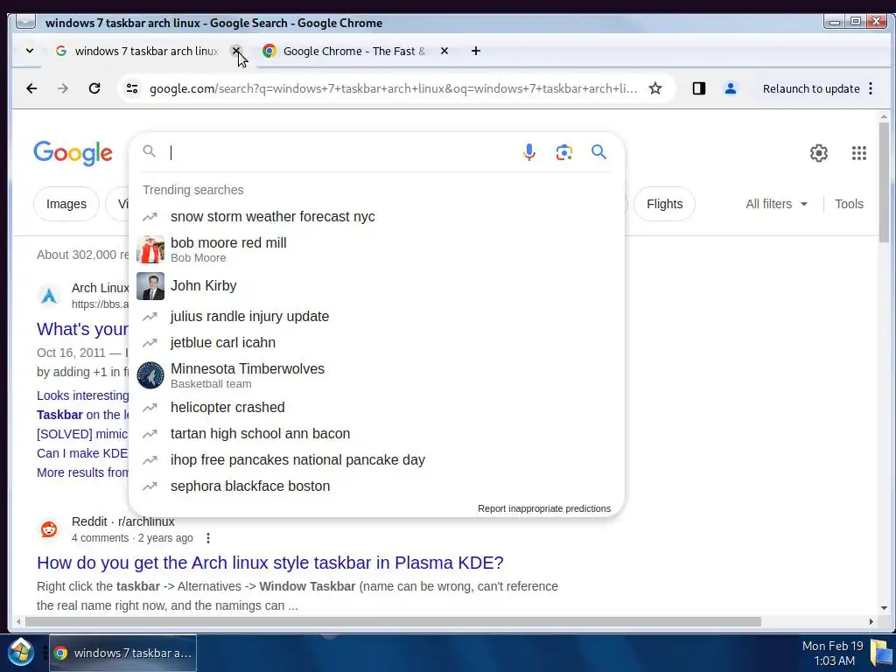The width and height of the screenshot is (896, 672).
Task: Open the file manager icon in system tray
Action: coord(882,653)
